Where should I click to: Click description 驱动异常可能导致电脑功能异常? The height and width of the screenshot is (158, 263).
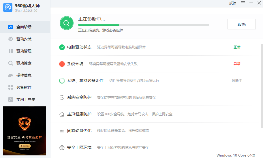[121, 47]
